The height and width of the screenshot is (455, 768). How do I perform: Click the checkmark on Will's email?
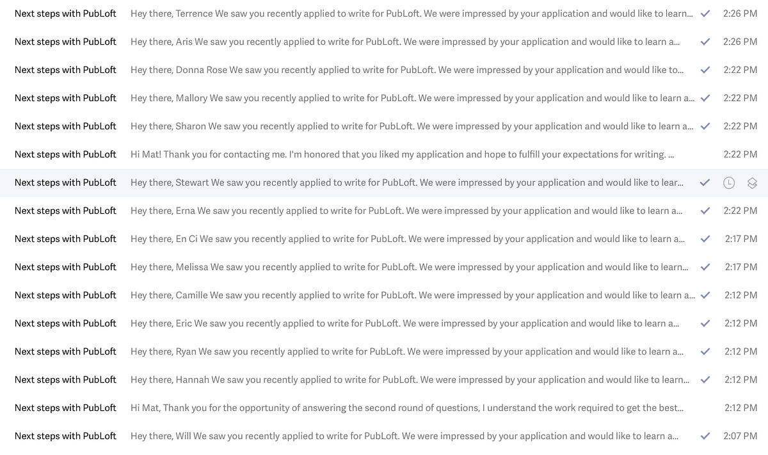tap(705, 436)
